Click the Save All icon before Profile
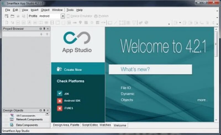 point(23,16)
